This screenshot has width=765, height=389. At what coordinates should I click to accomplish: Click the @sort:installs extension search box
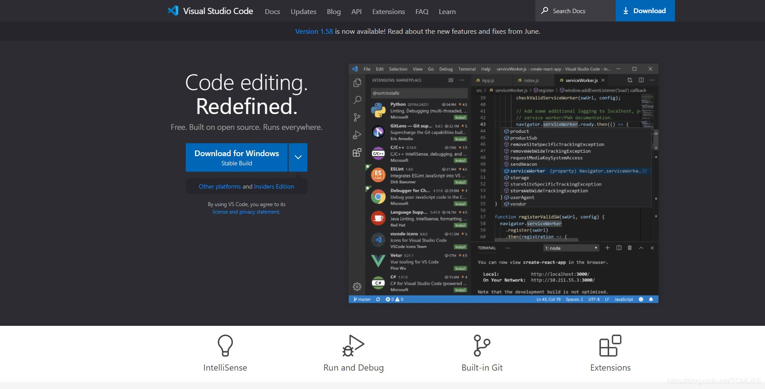pos(419,93)
